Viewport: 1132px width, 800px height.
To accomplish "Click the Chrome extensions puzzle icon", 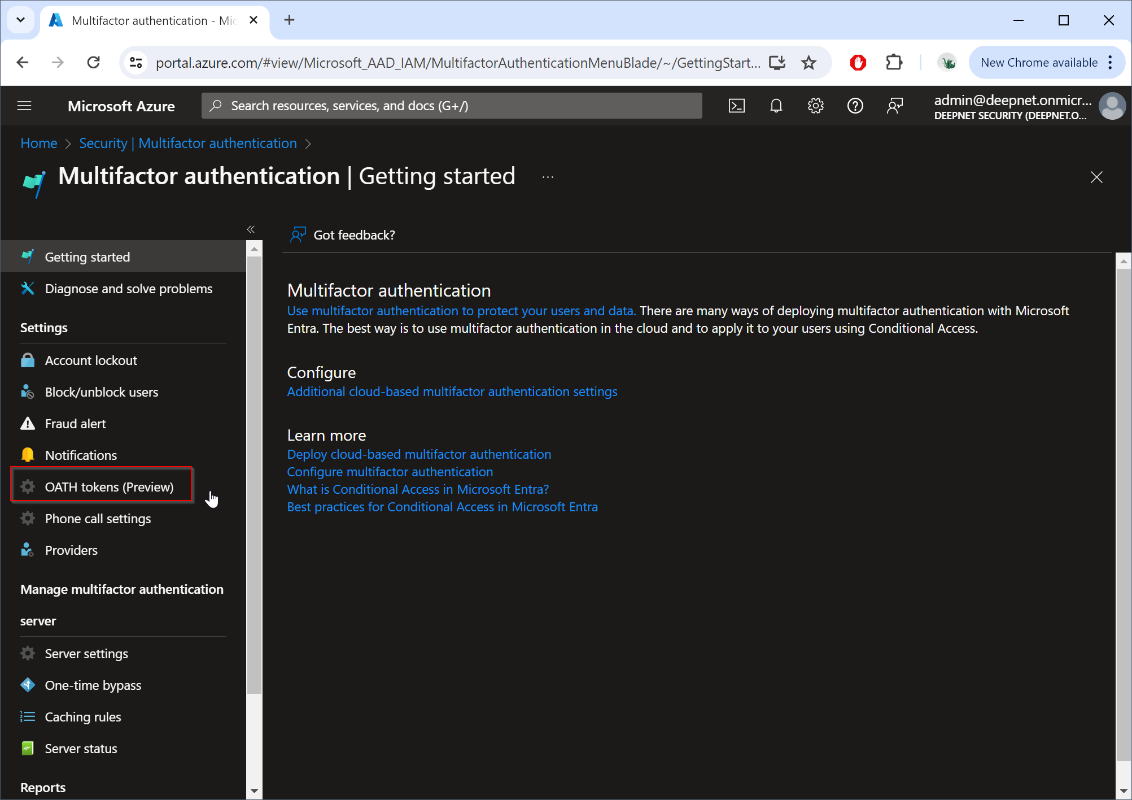I will point(894,62).
